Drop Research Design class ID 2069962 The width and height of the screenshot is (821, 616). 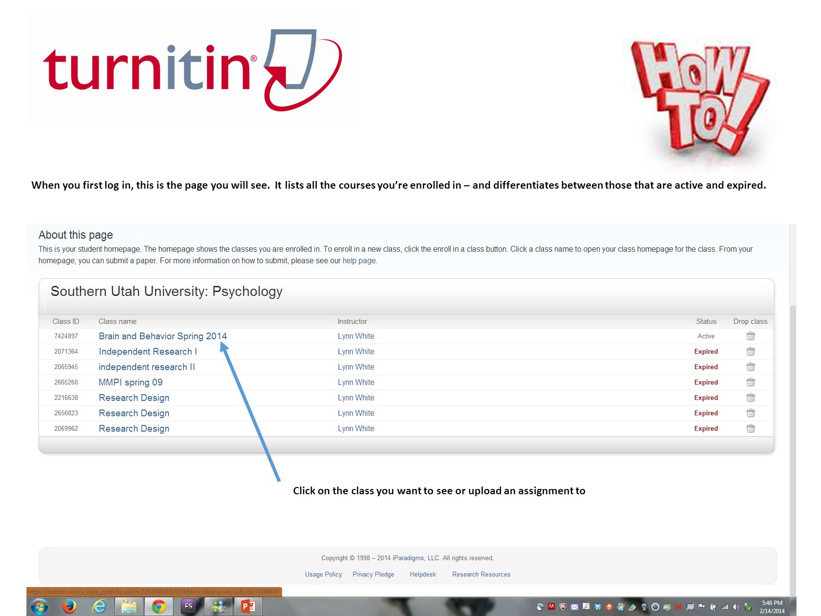point(750,428)
